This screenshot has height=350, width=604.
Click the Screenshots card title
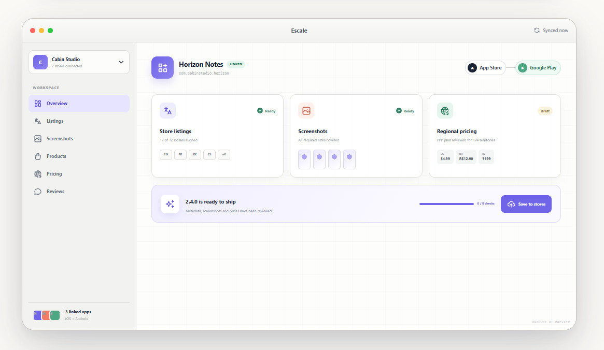(313, 132)
